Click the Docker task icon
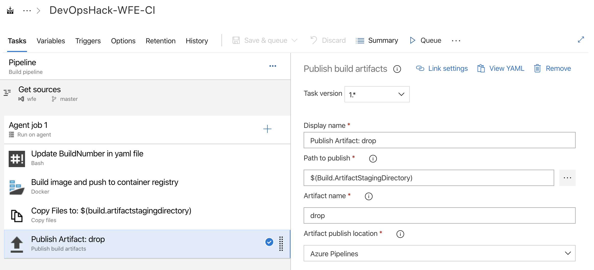This screenshot has width=594, height=270. (x=17, y=187)
